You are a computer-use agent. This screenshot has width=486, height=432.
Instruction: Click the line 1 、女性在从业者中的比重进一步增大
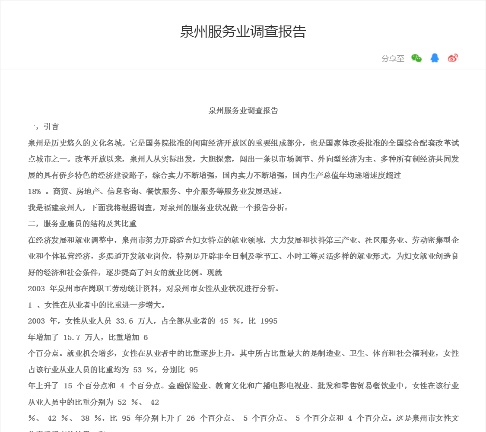[x=97, y=305]
